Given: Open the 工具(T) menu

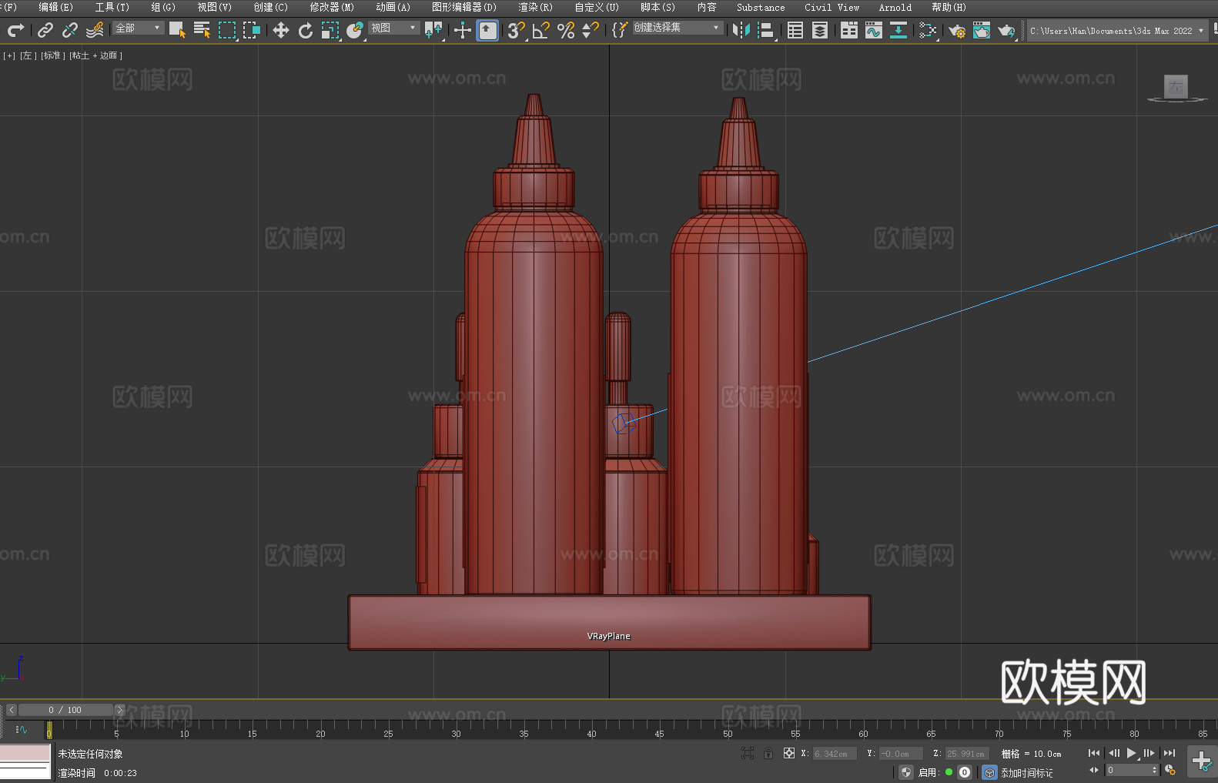Looking at the screenshot, I should coord(112,7).
